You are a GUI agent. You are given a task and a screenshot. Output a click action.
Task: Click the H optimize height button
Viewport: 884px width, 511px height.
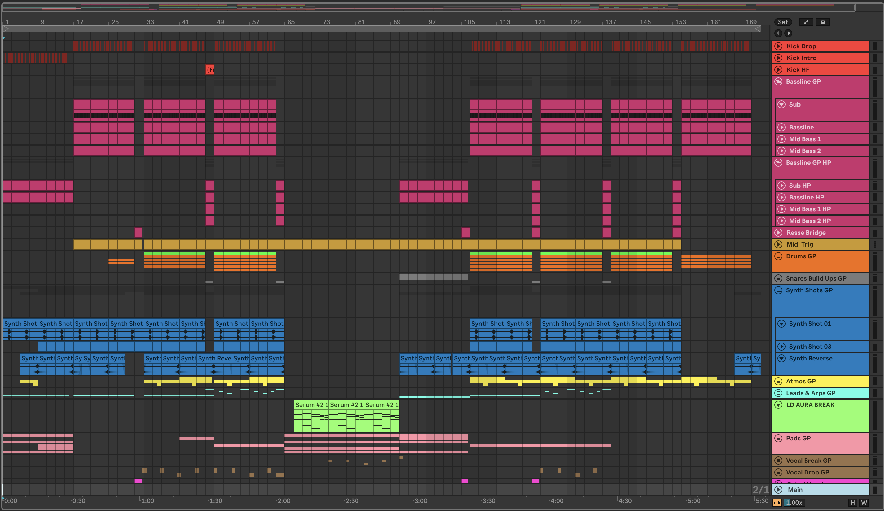pyautogui.click(x=852, y=503)
